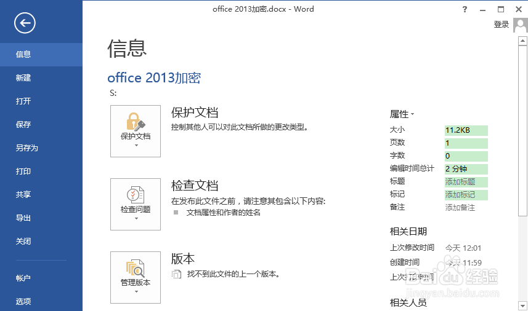Select 关闭 in the sidebar
Image resolution: width=528 pixels, height=311 pixels.
(41, 241)
